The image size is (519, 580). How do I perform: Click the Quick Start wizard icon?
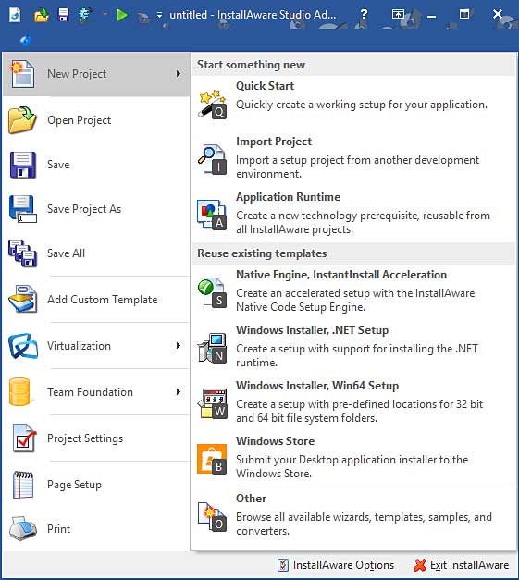tap(212, 104)
